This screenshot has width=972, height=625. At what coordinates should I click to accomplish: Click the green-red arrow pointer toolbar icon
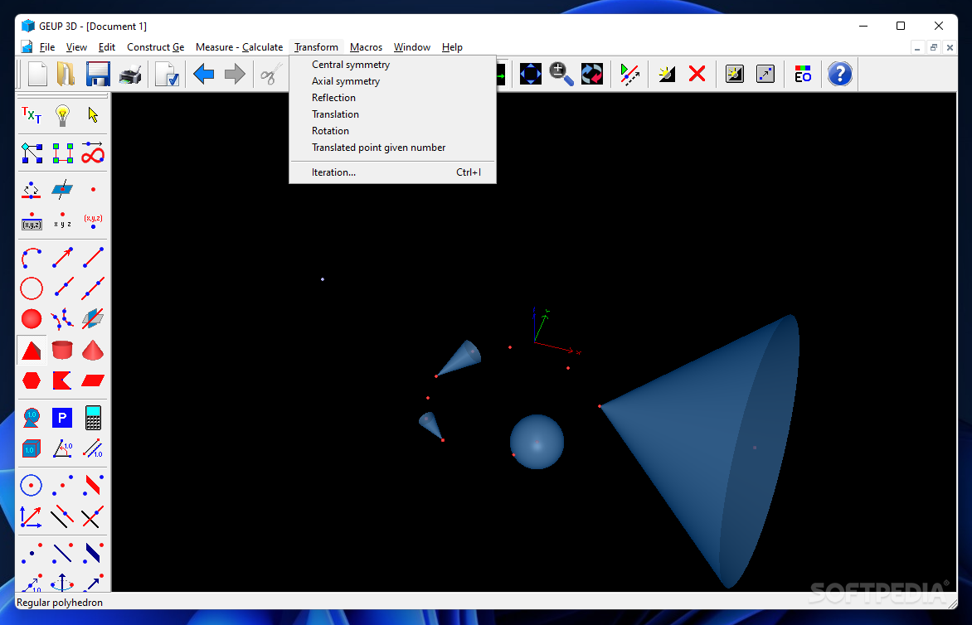[x=629, y=75]
